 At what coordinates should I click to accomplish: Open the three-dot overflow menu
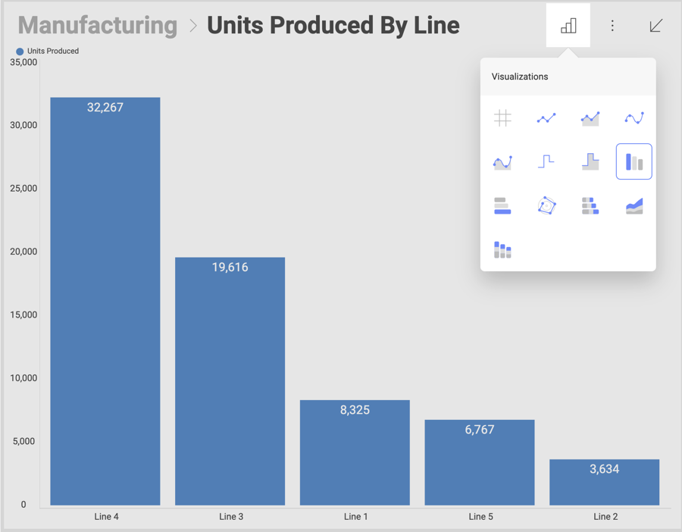[x=612, y=25]
